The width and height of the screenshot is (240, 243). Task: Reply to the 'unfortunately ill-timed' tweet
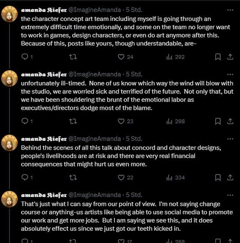point(25,121)
